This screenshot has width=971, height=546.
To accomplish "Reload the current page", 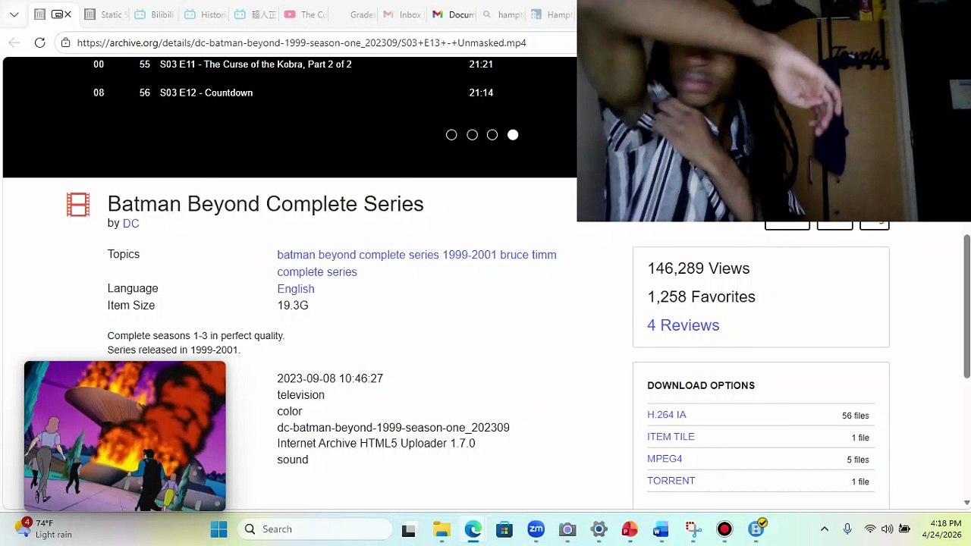I will tap(40, 42).
